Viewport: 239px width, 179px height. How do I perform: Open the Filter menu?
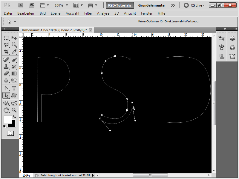pyautogui.click(x=88, y=13)
